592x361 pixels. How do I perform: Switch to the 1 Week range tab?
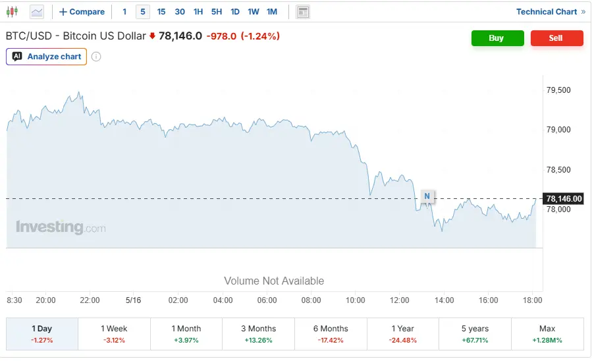(114, 334)
